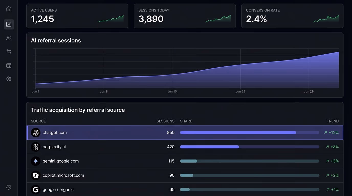Click the Gemini sparkle logo icon
The image size is (352, 196).
pos(36,161)
